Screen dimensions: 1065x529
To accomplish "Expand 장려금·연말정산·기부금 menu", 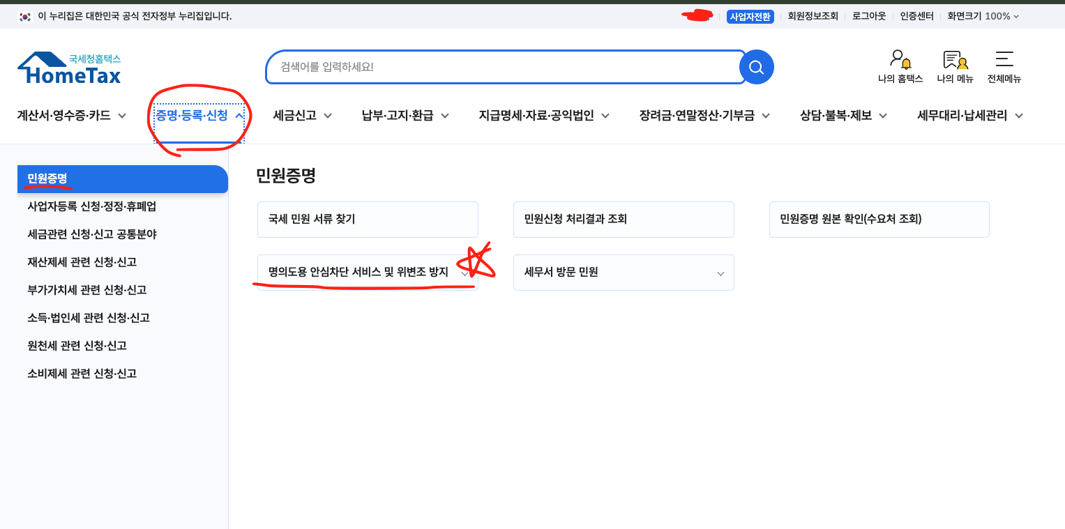I will click(704, 116).
